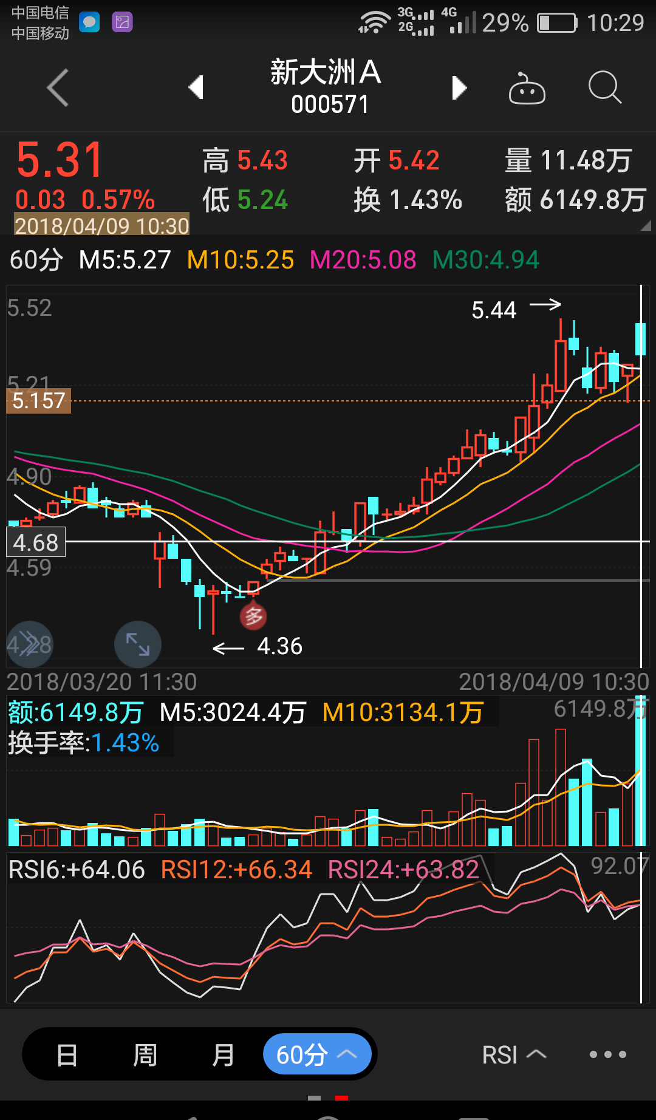Image resolution: width=656 pixels, height=1120 pixels.
Task: Tap the 4.68 crosshair price label
Action: [x=36, y=542]
